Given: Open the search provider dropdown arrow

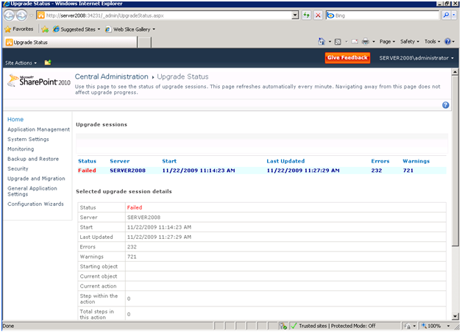Looking at the screenshot, I should coord(454,15).
